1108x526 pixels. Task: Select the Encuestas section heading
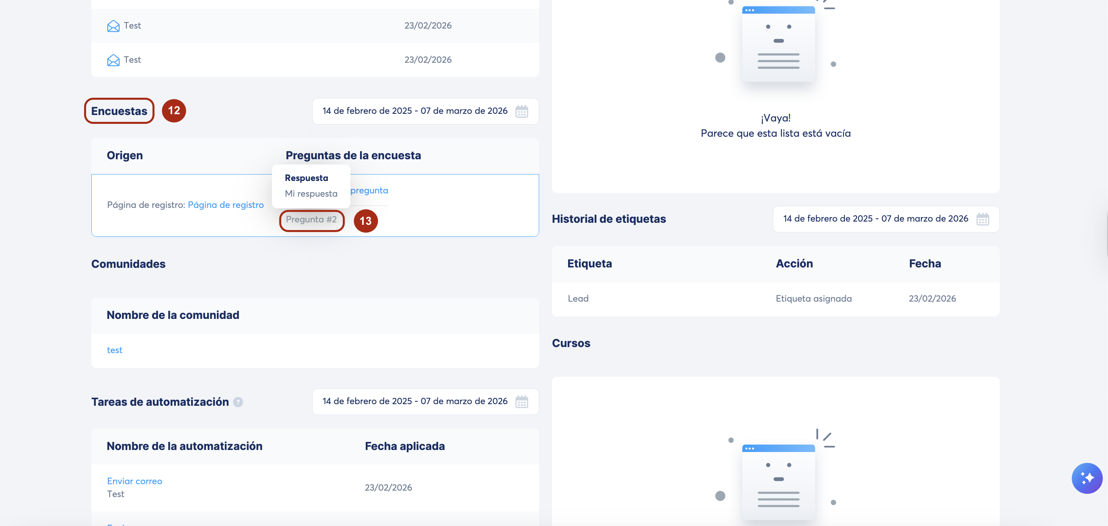[x=119, y=111]
